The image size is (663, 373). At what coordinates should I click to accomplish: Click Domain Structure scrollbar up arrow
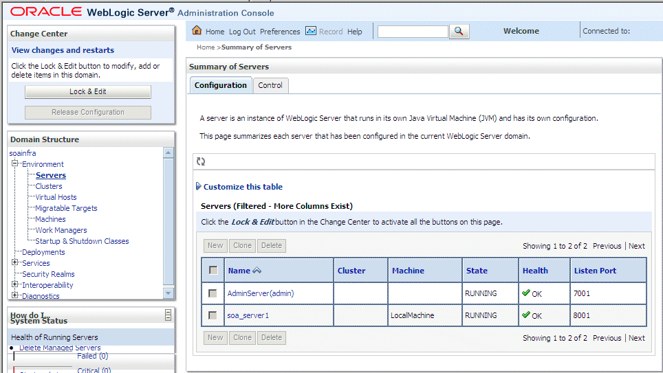point(169,152)
